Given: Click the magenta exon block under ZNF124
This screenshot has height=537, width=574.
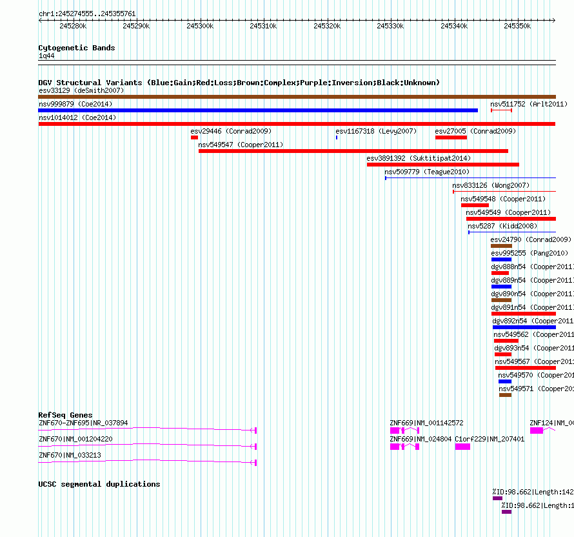Looking at the screenshot, I should (537, 431).
